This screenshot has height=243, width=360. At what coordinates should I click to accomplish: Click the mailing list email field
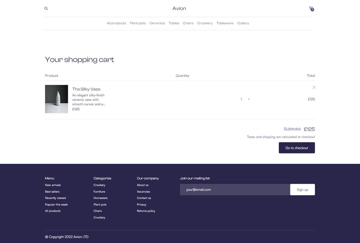click(234, 190)
